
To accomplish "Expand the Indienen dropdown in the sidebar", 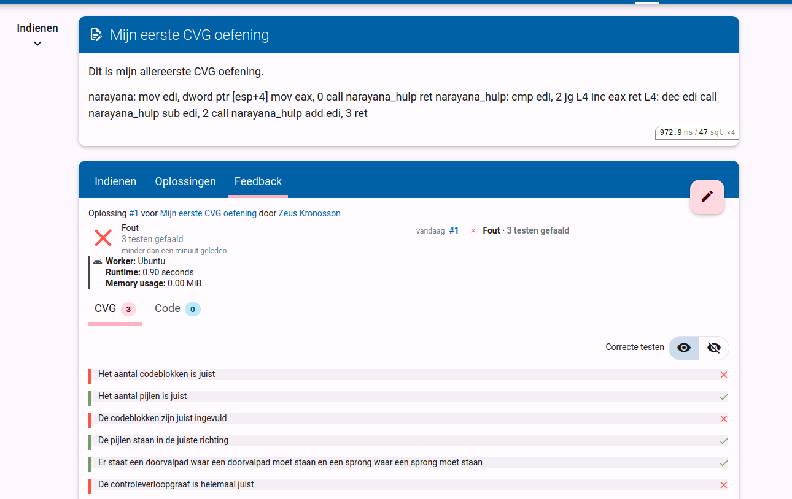I will 37,44.
